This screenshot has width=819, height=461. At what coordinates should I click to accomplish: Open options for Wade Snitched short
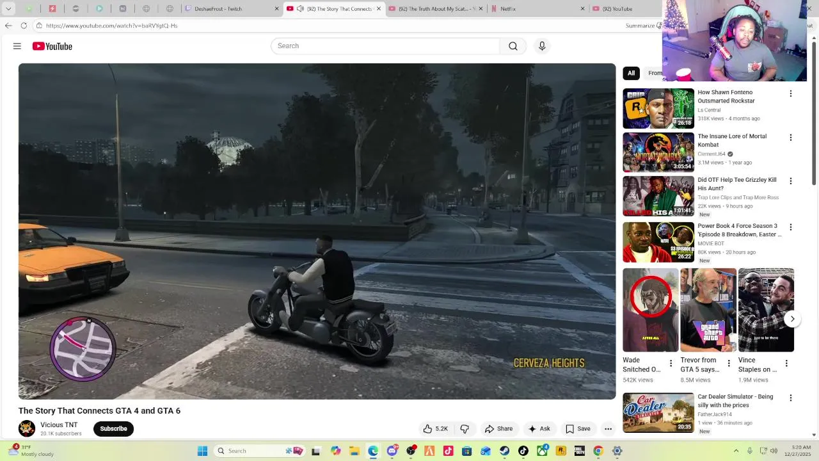click(x=671, y=364)
